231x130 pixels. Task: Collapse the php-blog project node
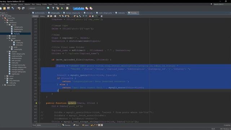(x=1, y=16)
